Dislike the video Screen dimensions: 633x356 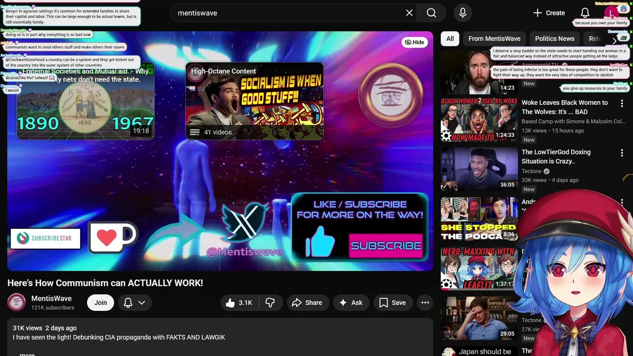click(270, 303)
